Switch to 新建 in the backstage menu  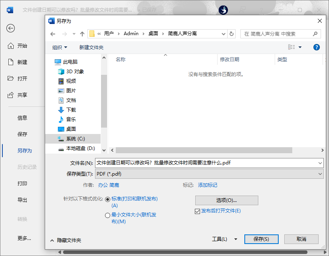pos(22,62)
